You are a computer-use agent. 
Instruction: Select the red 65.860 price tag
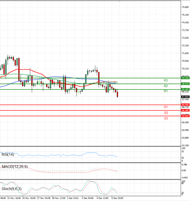pos(185,116)
